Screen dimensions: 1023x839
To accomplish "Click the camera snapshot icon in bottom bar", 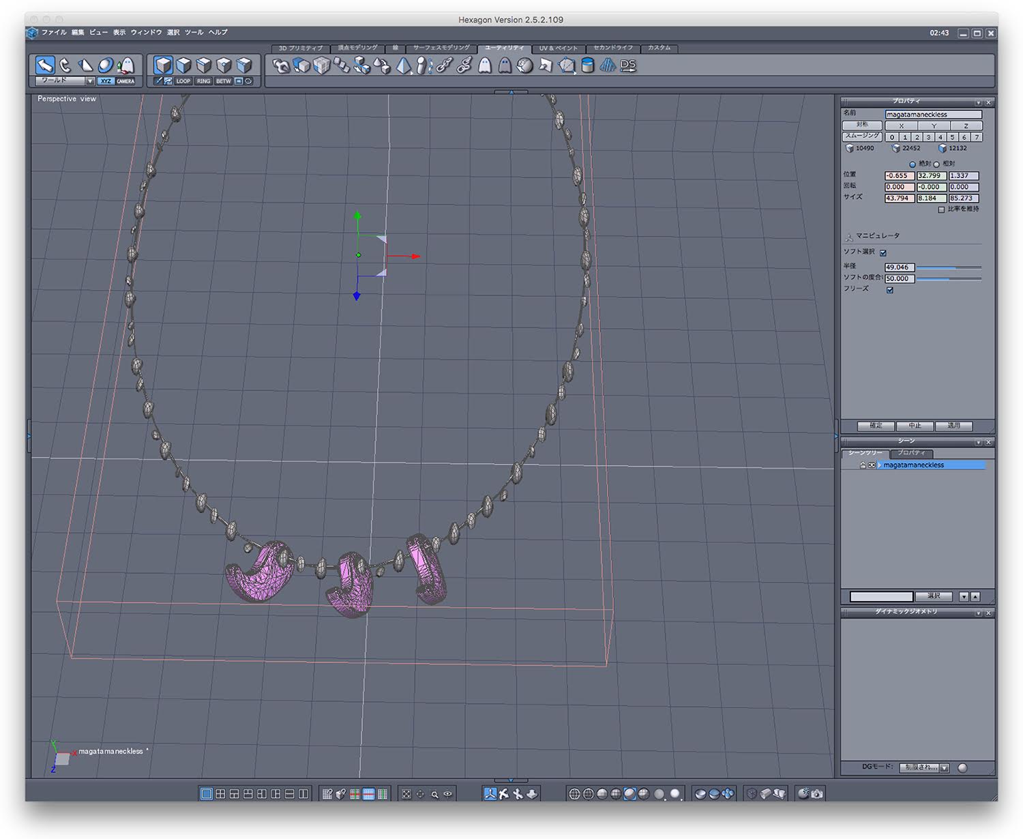I will click(817, 793).
